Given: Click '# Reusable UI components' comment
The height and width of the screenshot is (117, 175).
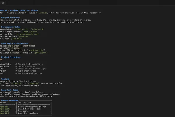Looking at the screenshot, I should 29,64.
